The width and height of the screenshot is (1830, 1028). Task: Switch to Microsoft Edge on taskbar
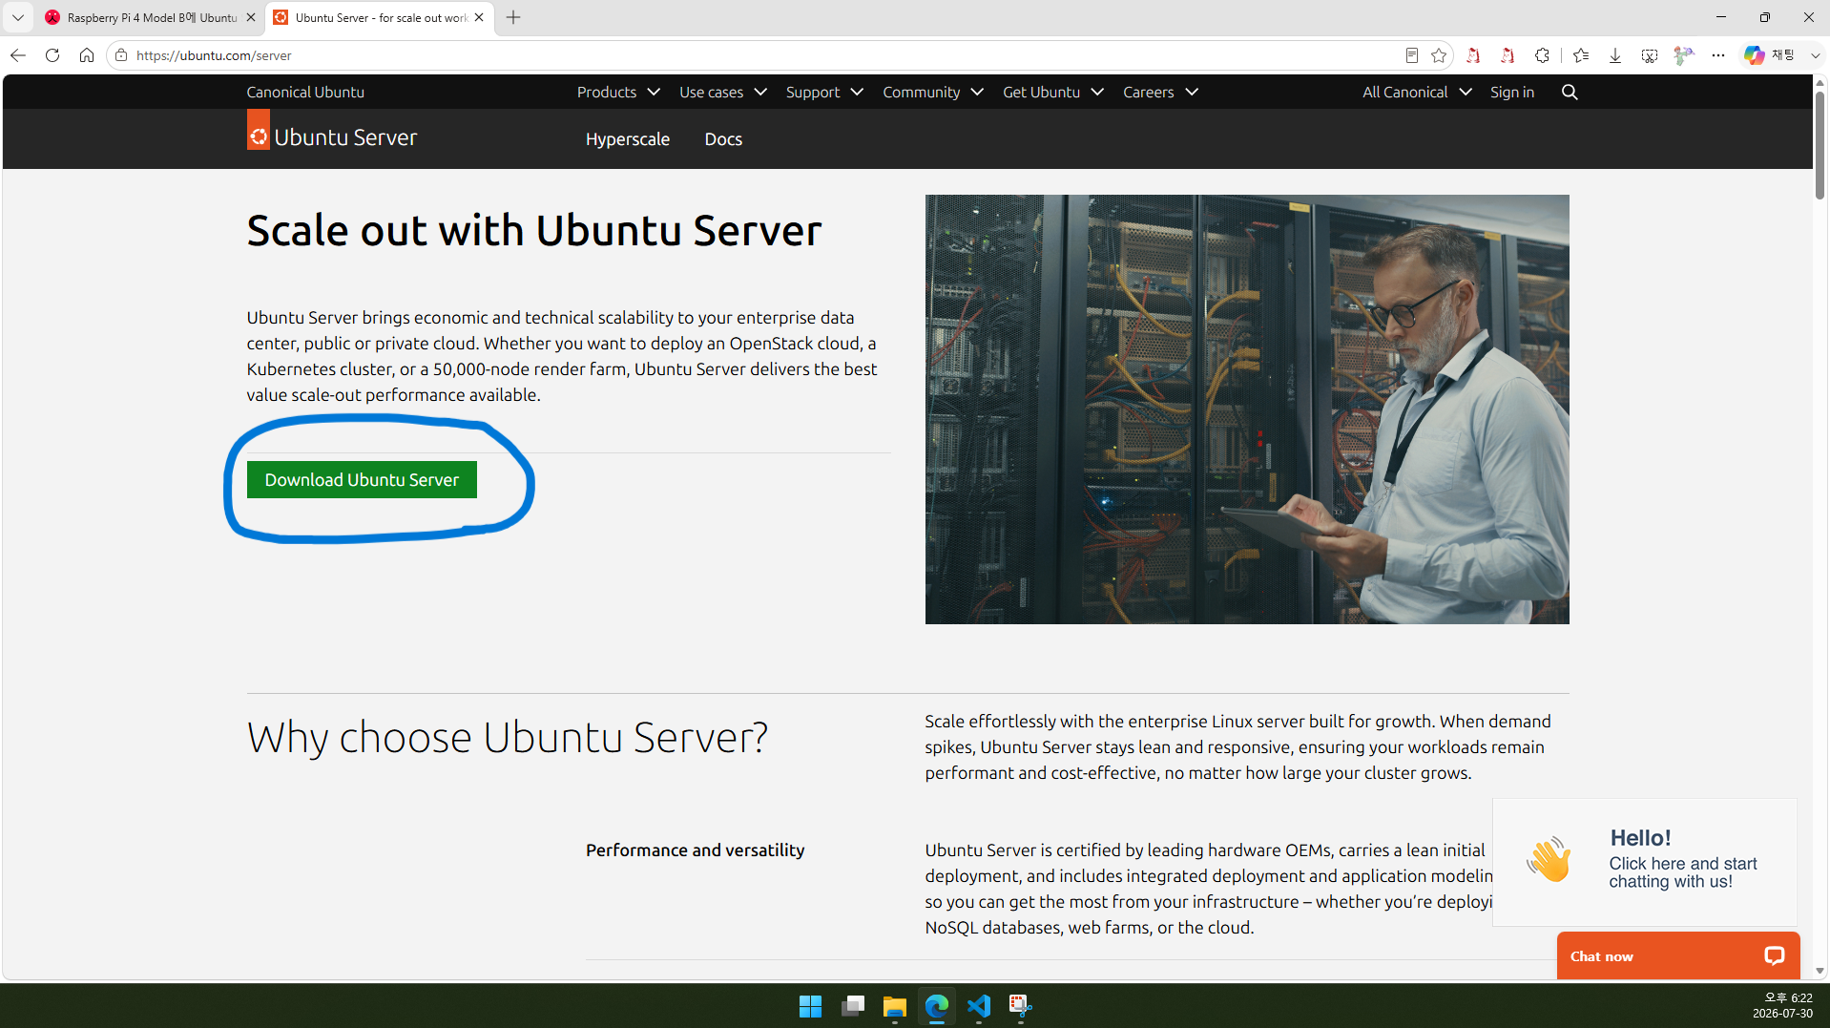pyautogui.click(x=937, y=1006)
